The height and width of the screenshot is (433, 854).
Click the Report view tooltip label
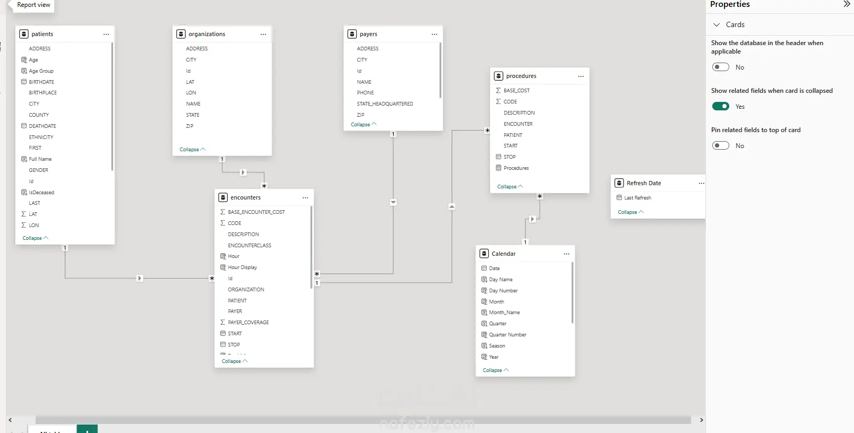pos(33,5)
